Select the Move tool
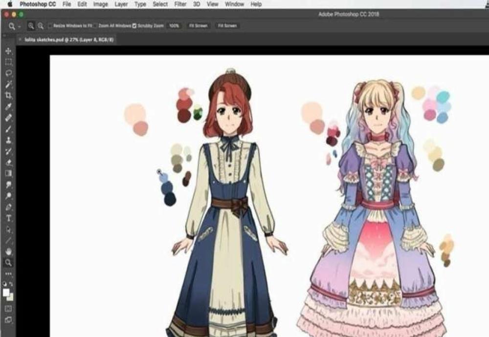489x337 pixels. 8,51
